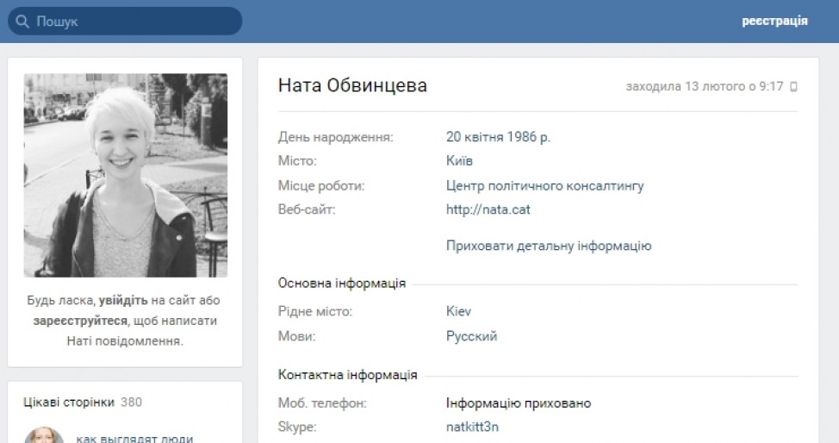Screen dimensions: 839x443
Task: Collapse details via Приховати детальну інформацію
Action: (548, 246)
